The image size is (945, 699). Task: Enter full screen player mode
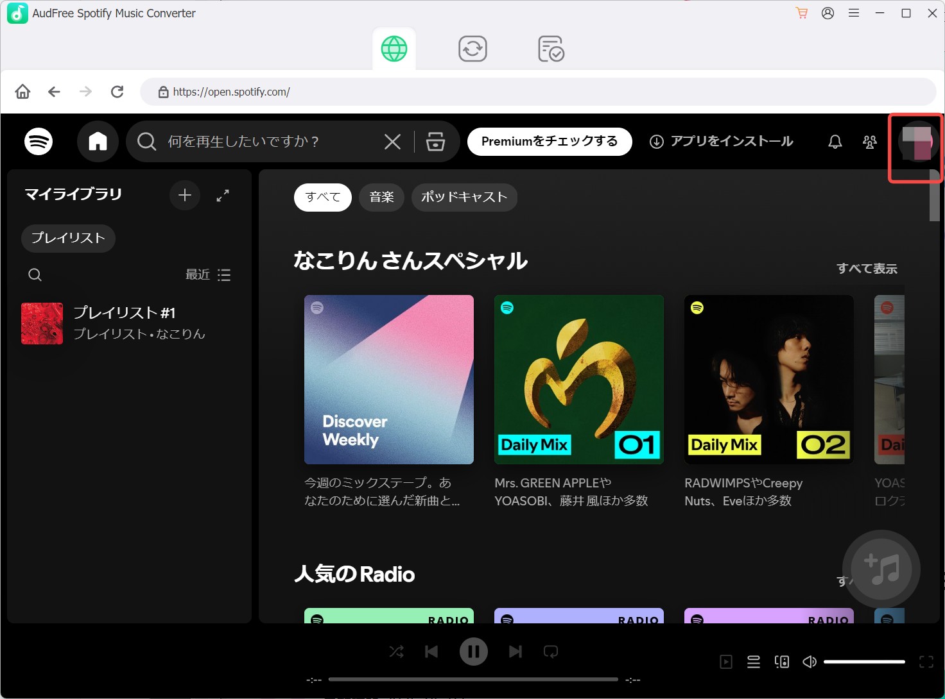point(926,662)
